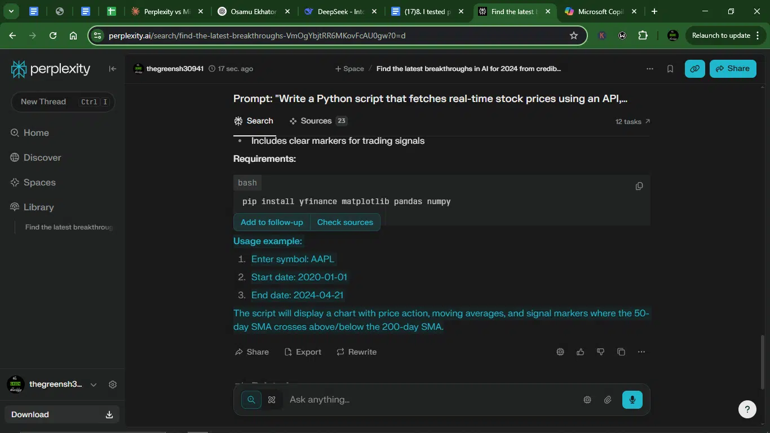Share the answer below the response
Screen dimensions: 770x433
click(x=251, y=352)
